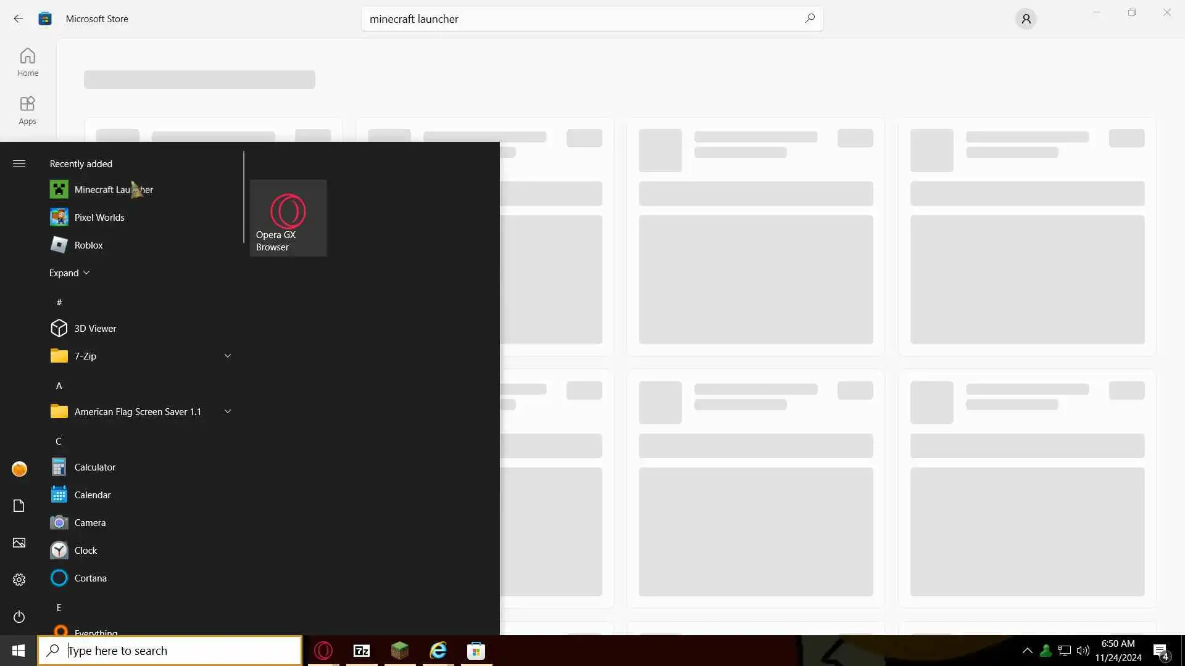Open the notification action center icon
Screen dimensions: 1185x666
tap(1160, 651)
